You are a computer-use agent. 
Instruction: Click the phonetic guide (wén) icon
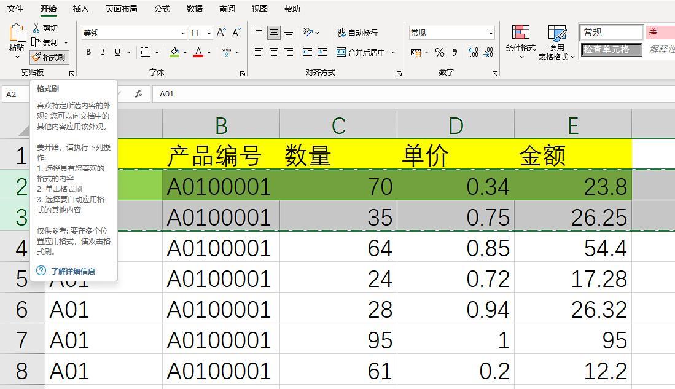pos(227,52)
